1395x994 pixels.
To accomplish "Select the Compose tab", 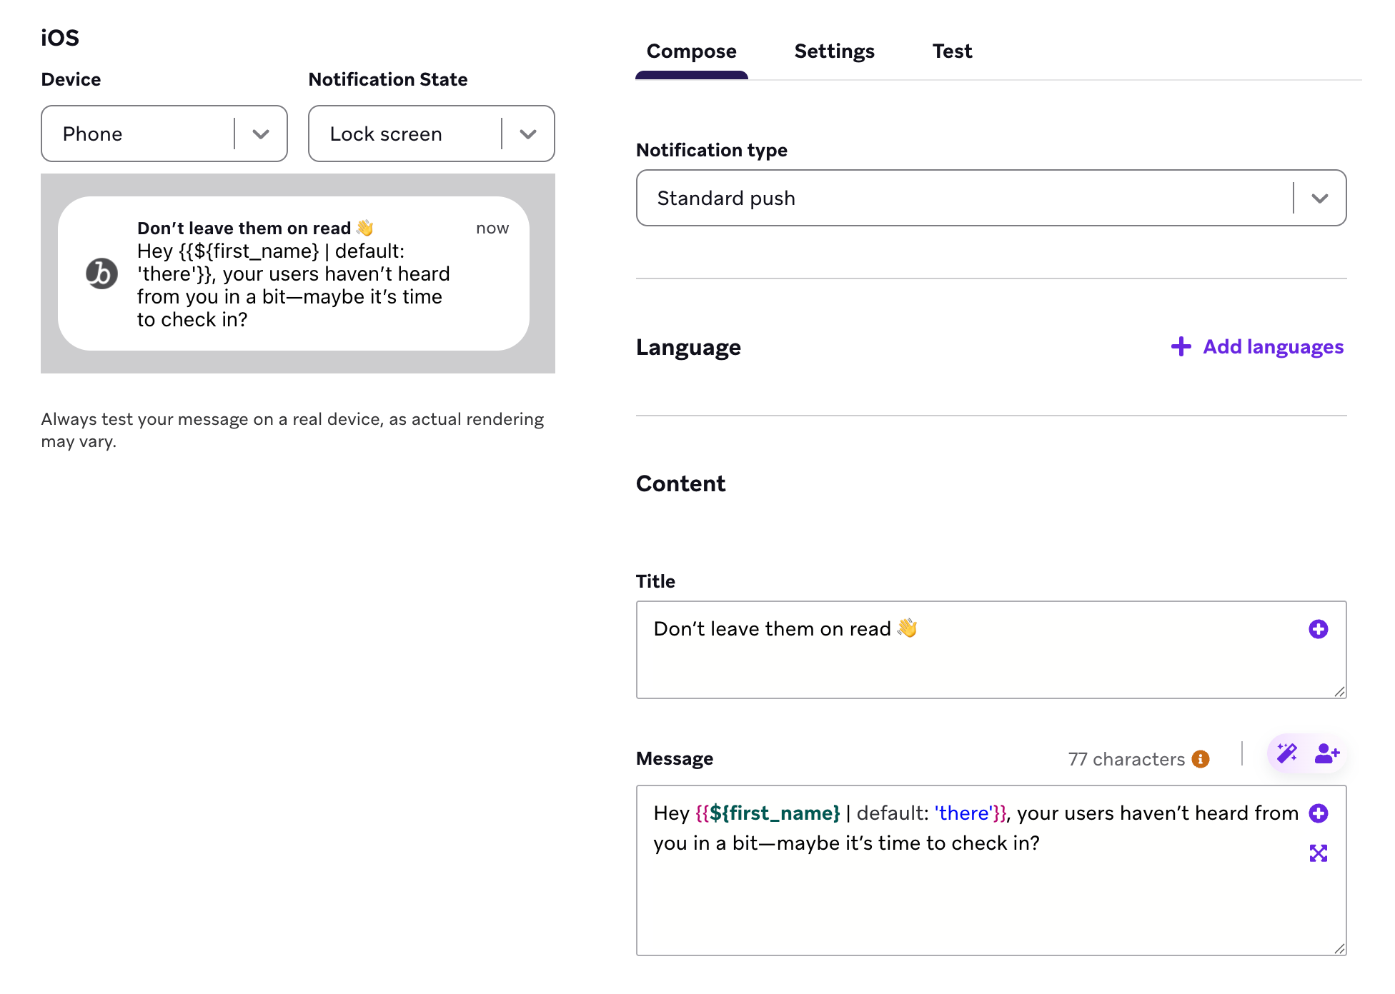I will coord(690,51).
